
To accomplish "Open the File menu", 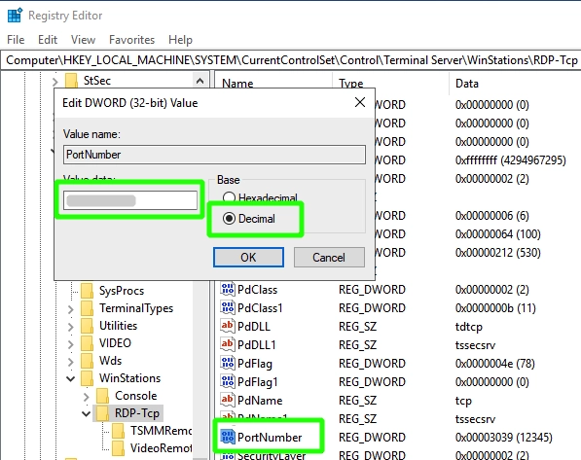I will pyautogui.click(x=16, y=40).
